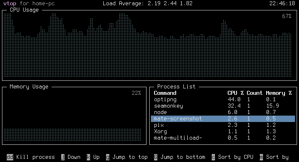Click seamonkey's 15.9 memory value
Screen dimensions: 299x162
273,106
